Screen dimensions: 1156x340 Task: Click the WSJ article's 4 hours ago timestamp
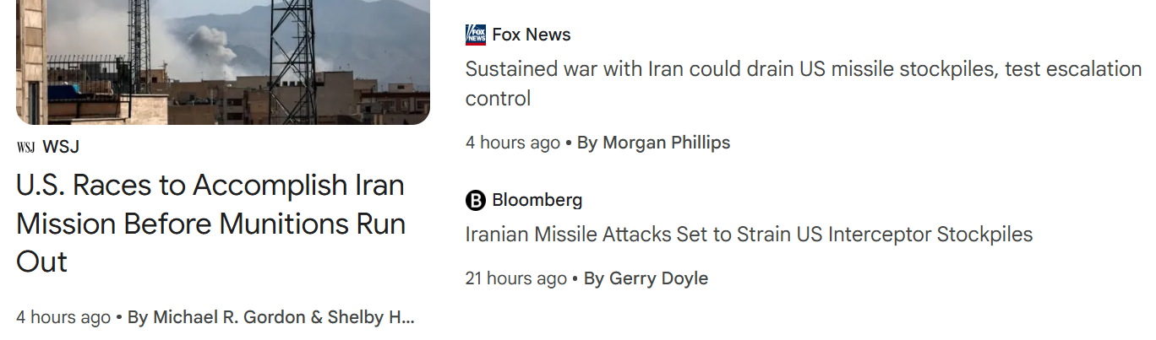click(x=63, y=317)
